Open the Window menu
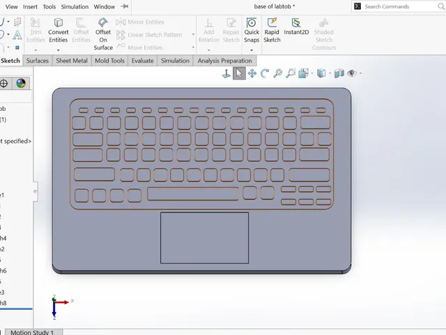Screen dimensions: 446x335 (x=104, y=6)
